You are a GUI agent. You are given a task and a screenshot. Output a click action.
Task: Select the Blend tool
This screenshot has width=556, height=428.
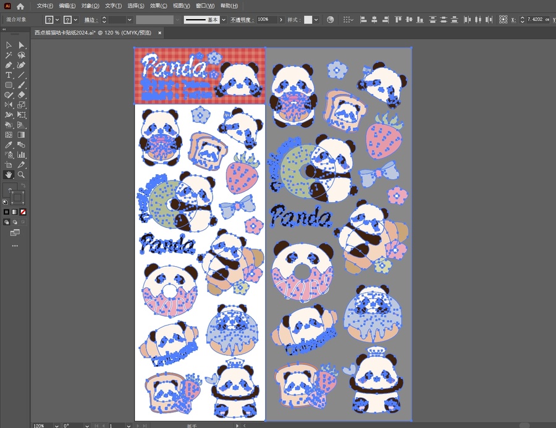(x=21, y=145)
